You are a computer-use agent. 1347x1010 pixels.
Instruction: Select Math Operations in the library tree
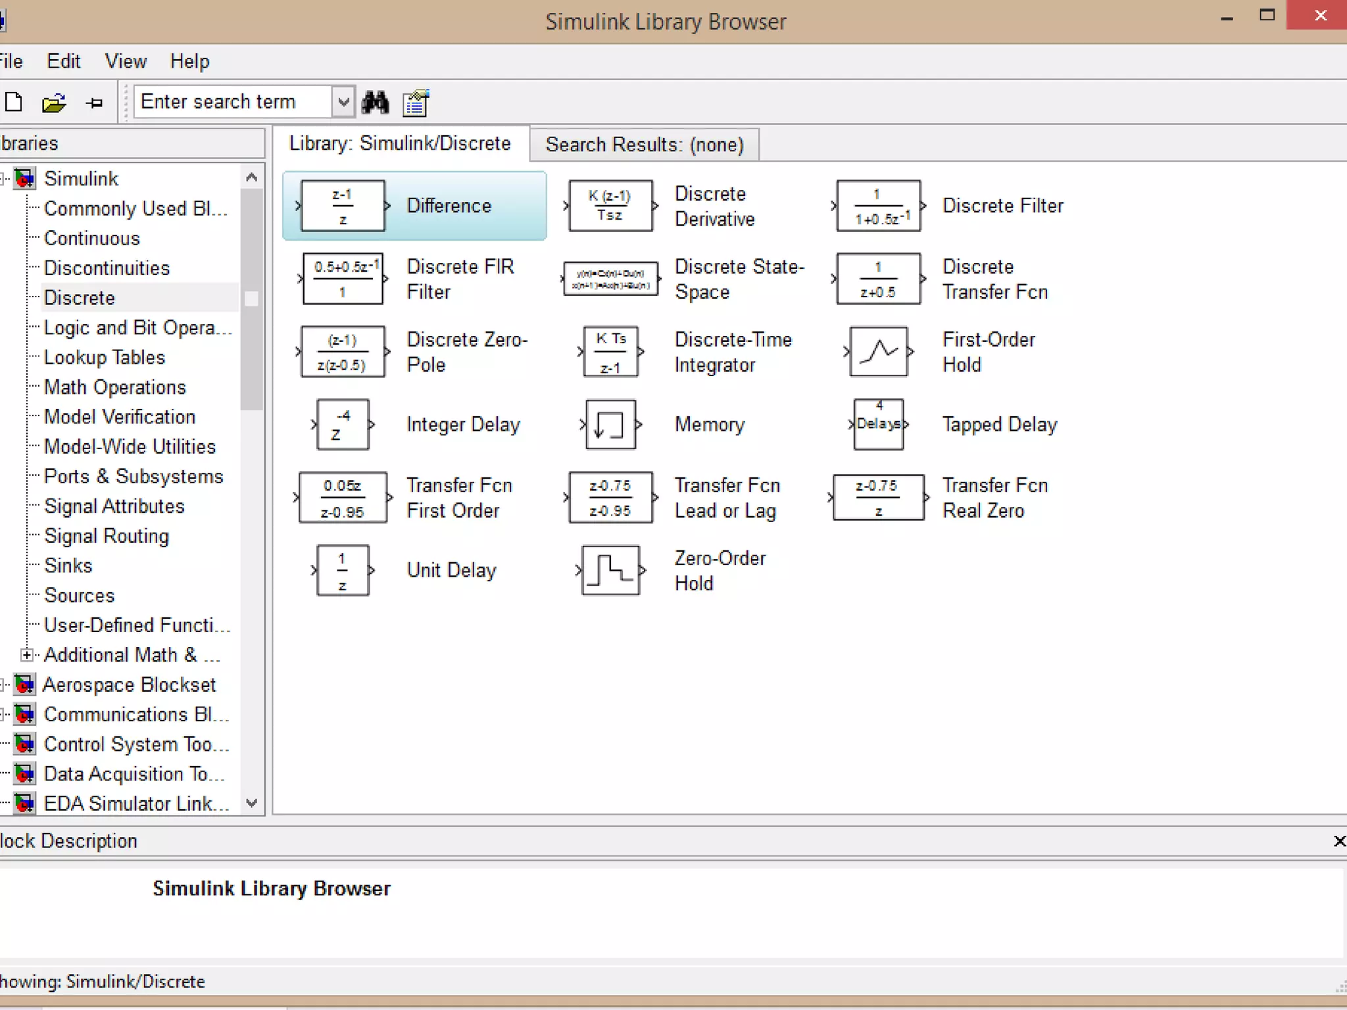pyautogui.click(x=115, y=387)
